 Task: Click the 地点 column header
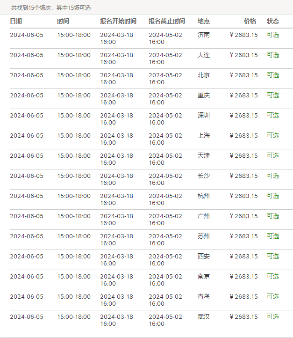click(204, 21)
